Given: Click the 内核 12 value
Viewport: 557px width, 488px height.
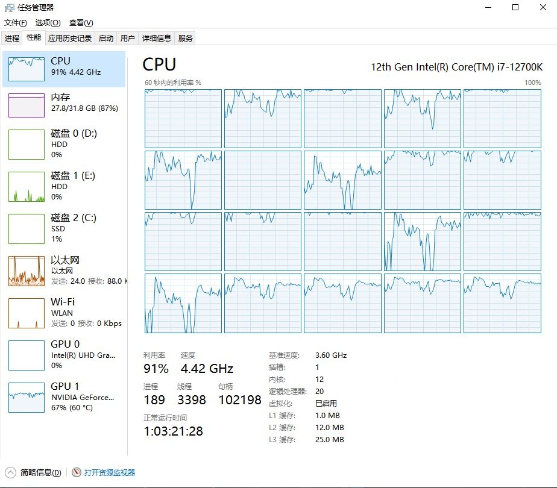Looking at the screenshot, I should click(319, 380).
